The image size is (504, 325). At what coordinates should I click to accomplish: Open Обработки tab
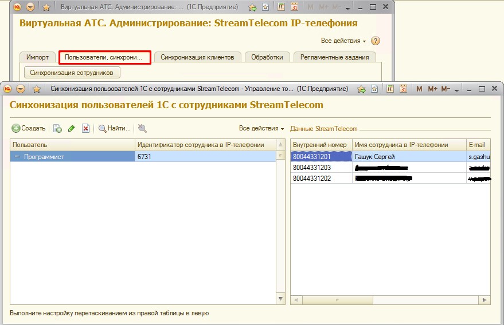tap(267, 57)
